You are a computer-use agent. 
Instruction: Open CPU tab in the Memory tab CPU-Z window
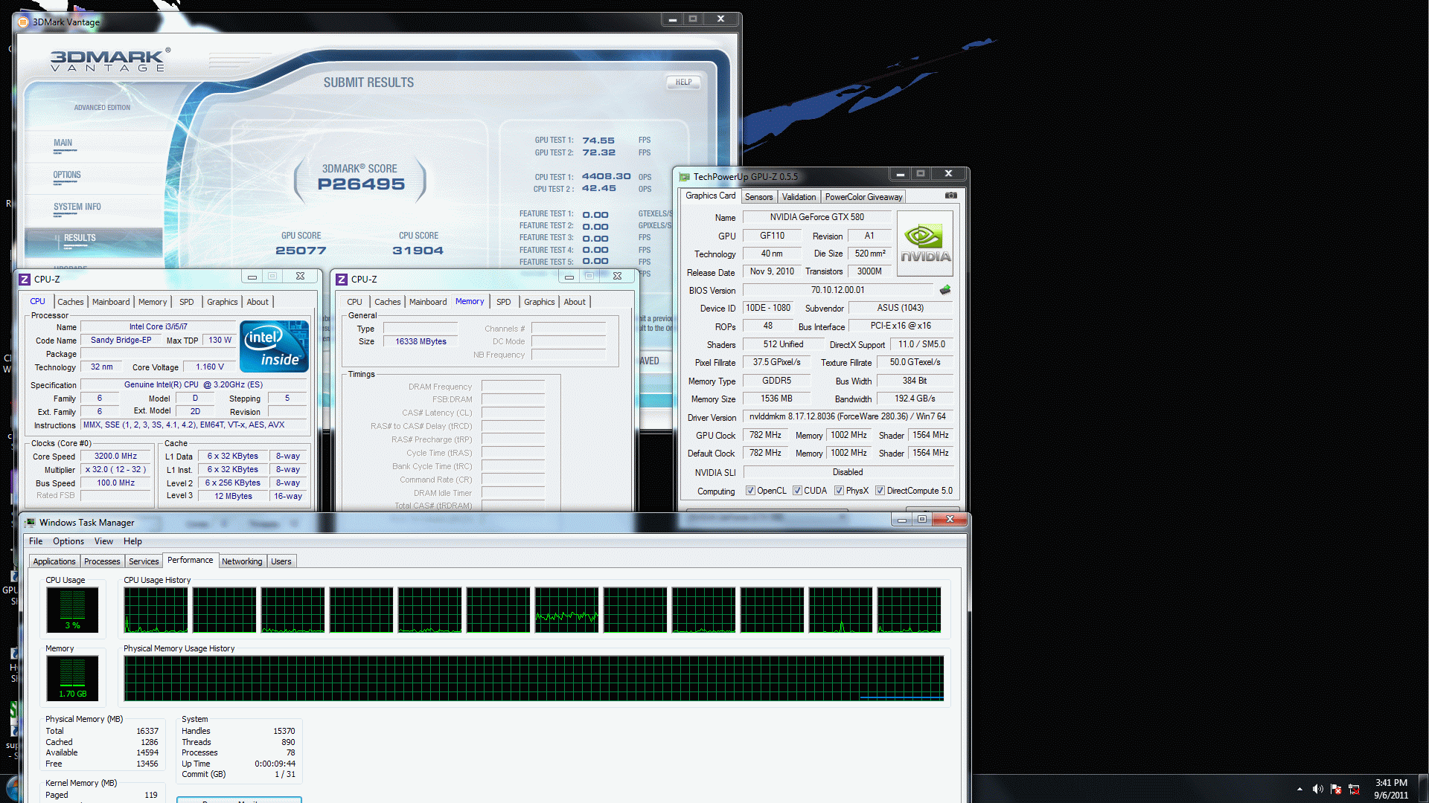point(354,302)
